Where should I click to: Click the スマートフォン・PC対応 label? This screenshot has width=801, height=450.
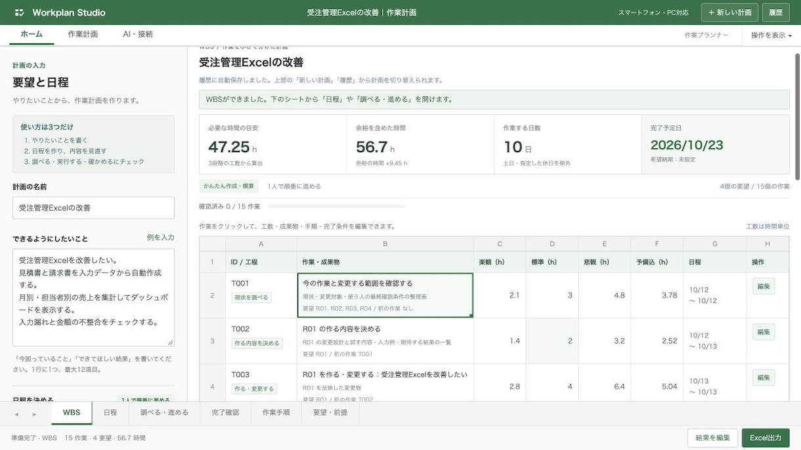pyautogui.click(x=653, y=12)
